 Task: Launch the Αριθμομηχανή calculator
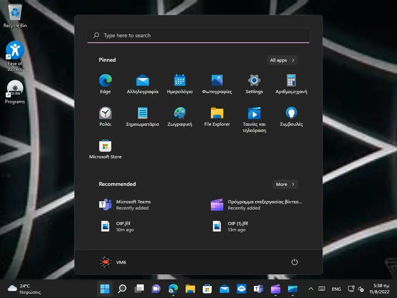(x=292, y=84)
